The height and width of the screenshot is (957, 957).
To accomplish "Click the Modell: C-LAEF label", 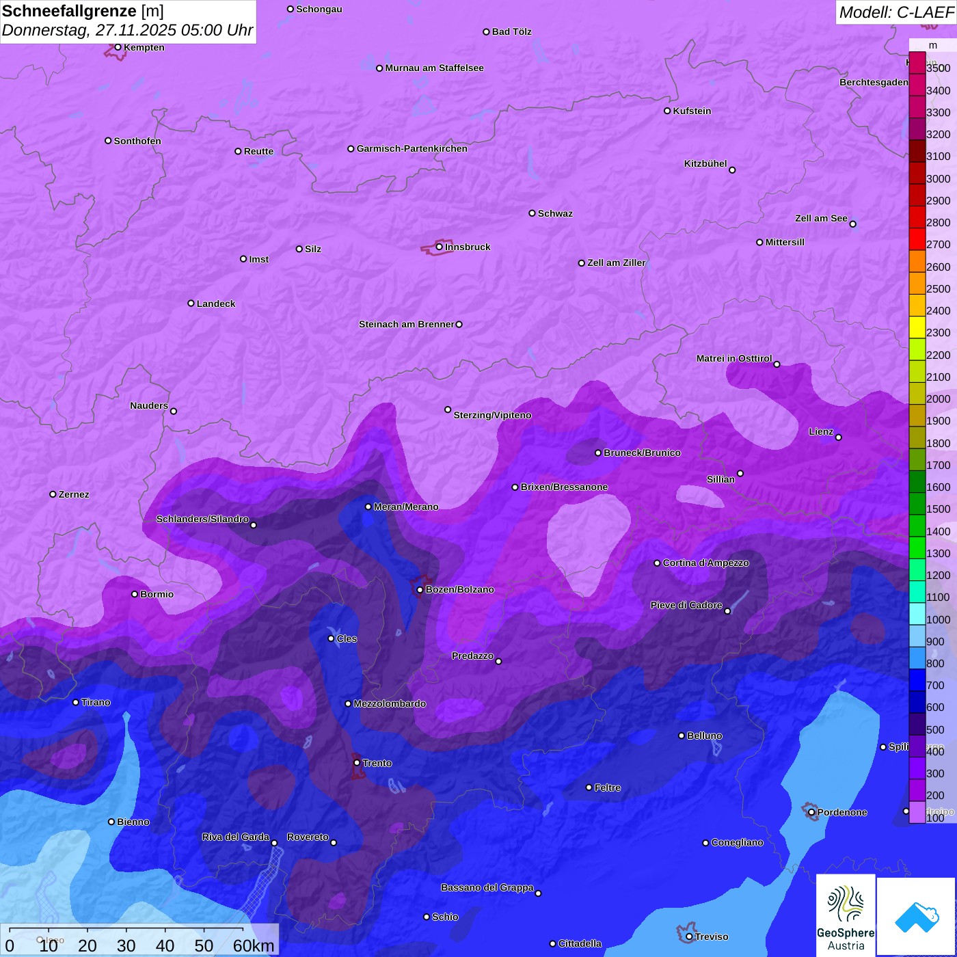I will 896,12.
